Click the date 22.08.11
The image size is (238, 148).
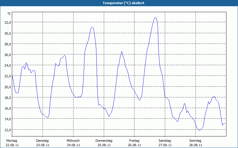(x=12, y=145)
